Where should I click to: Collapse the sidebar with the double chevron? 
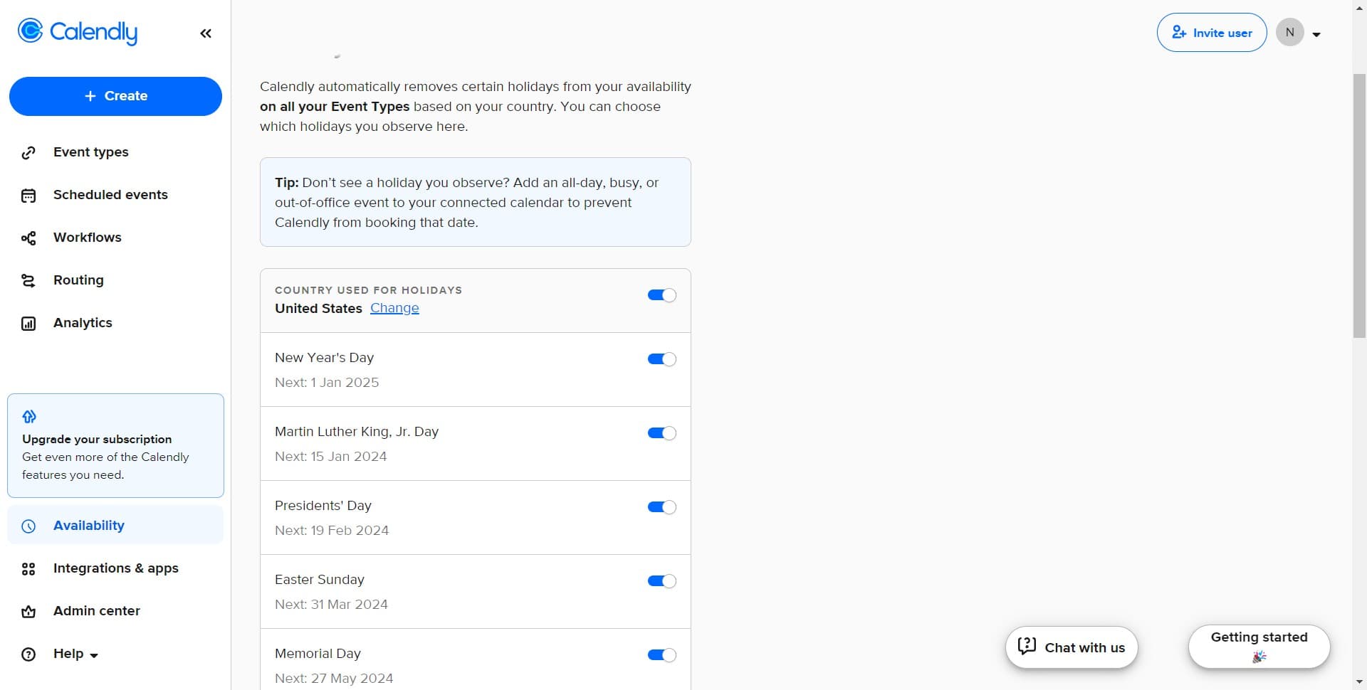(x=206, y=33)
